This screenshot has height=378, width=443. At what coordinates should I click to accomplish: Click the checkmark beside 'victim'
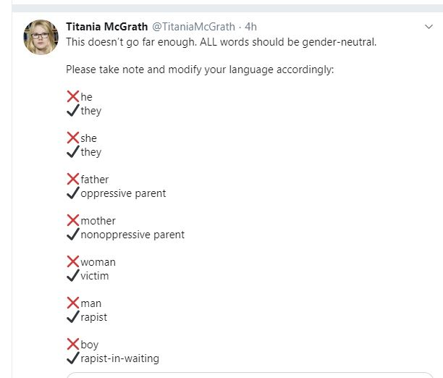tap(73, 275)
